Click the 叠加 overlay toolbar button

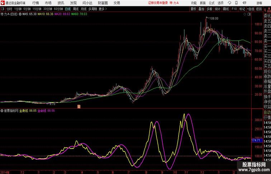click(x=201, y=9)
